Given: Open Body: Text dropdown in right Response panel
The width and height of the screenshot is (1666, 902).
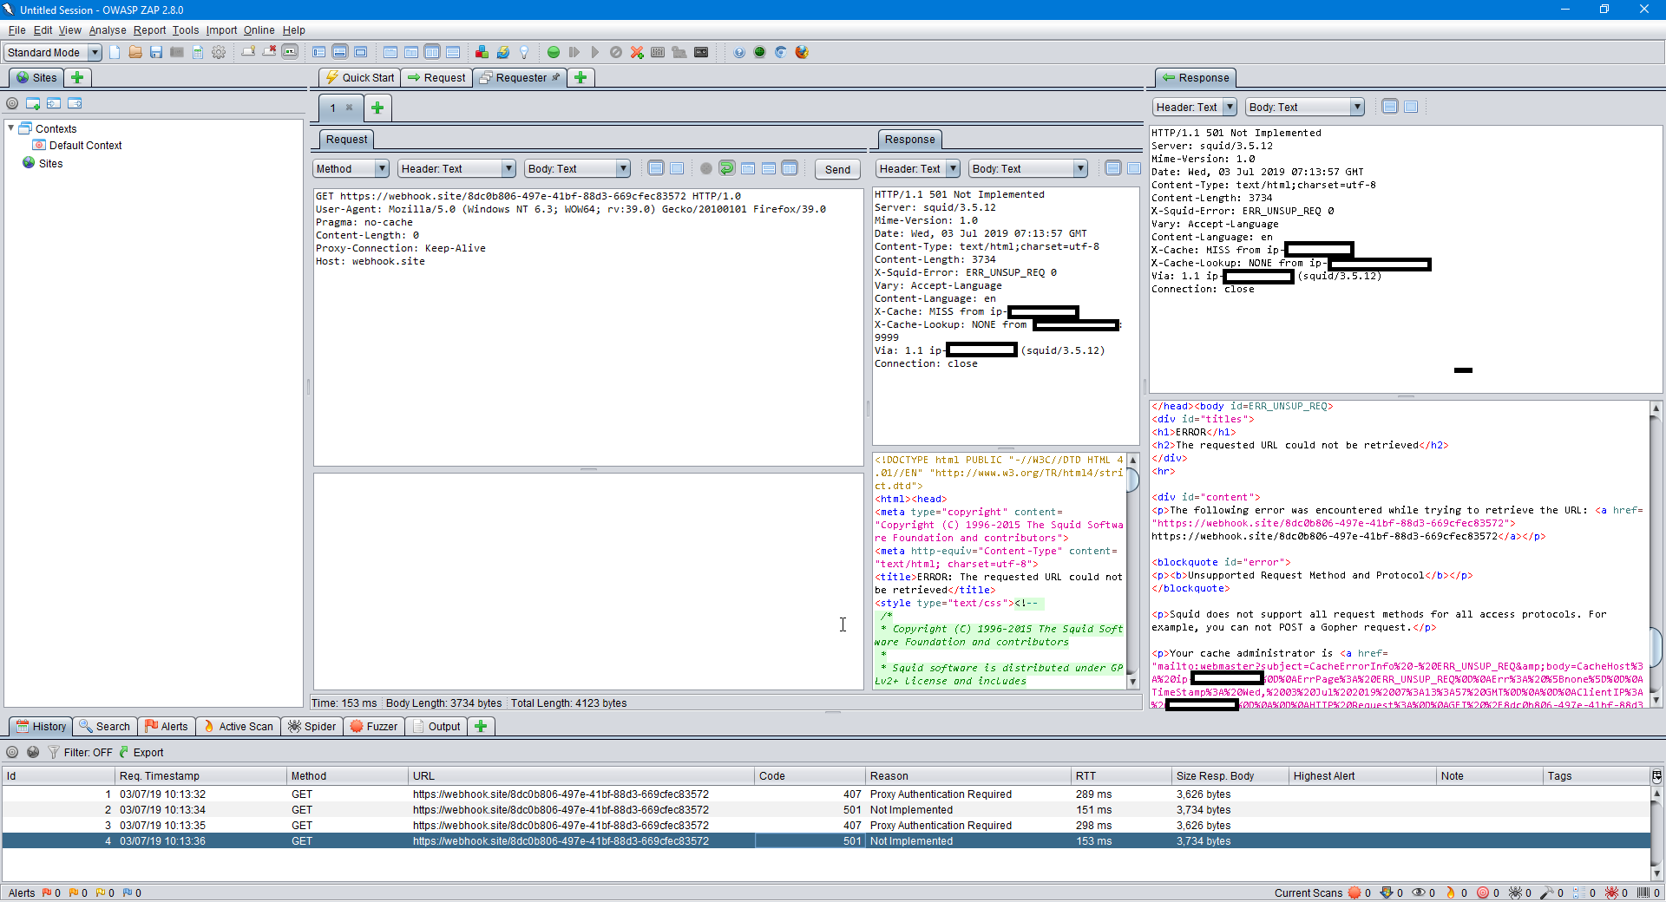Looking at the screenshot, I should 1304,107.
